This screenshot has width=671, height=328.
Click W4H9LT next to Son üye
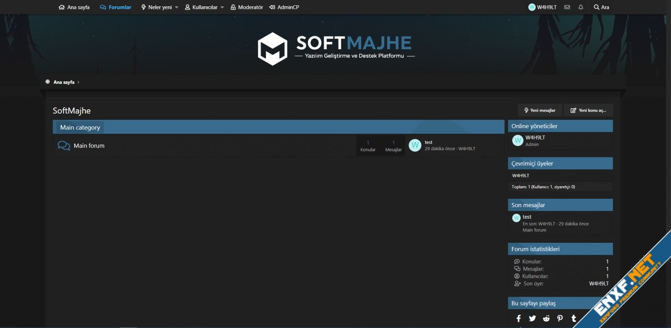tap(599, 284)
